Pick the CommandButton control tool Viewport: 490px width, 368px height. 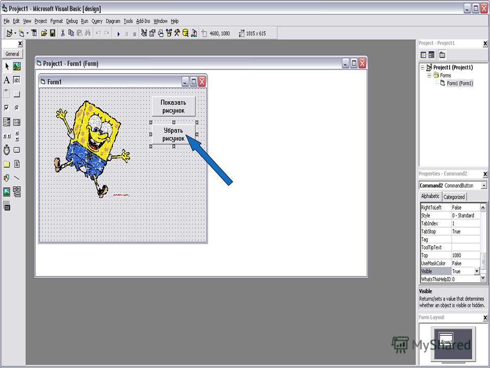(x=17, y=94)
